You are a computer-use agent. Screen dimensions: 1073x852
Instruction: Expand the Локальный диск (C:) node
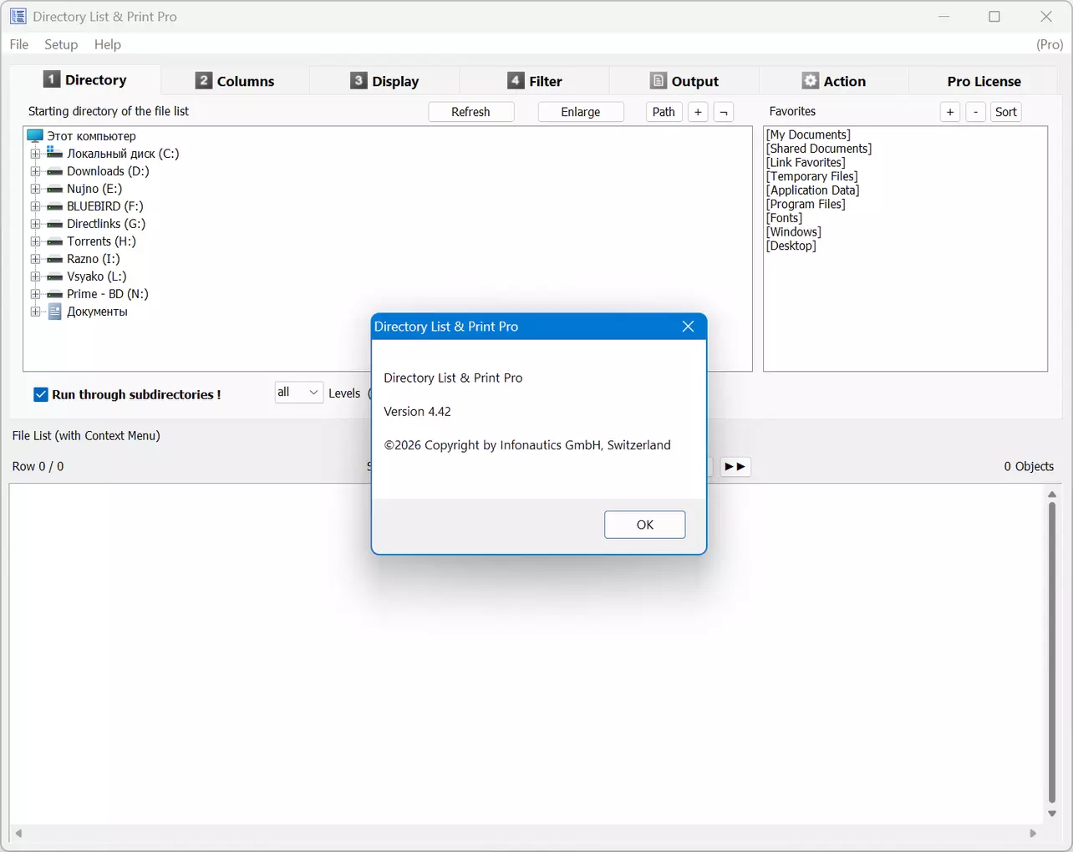point(35,154)
